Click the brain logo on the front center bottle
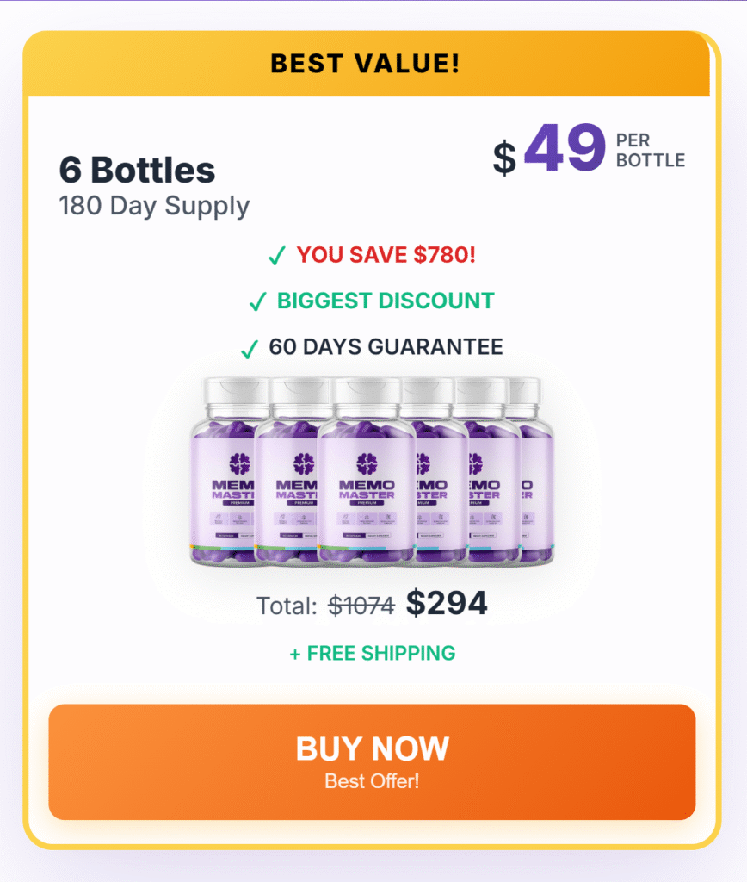 point(368,464)
